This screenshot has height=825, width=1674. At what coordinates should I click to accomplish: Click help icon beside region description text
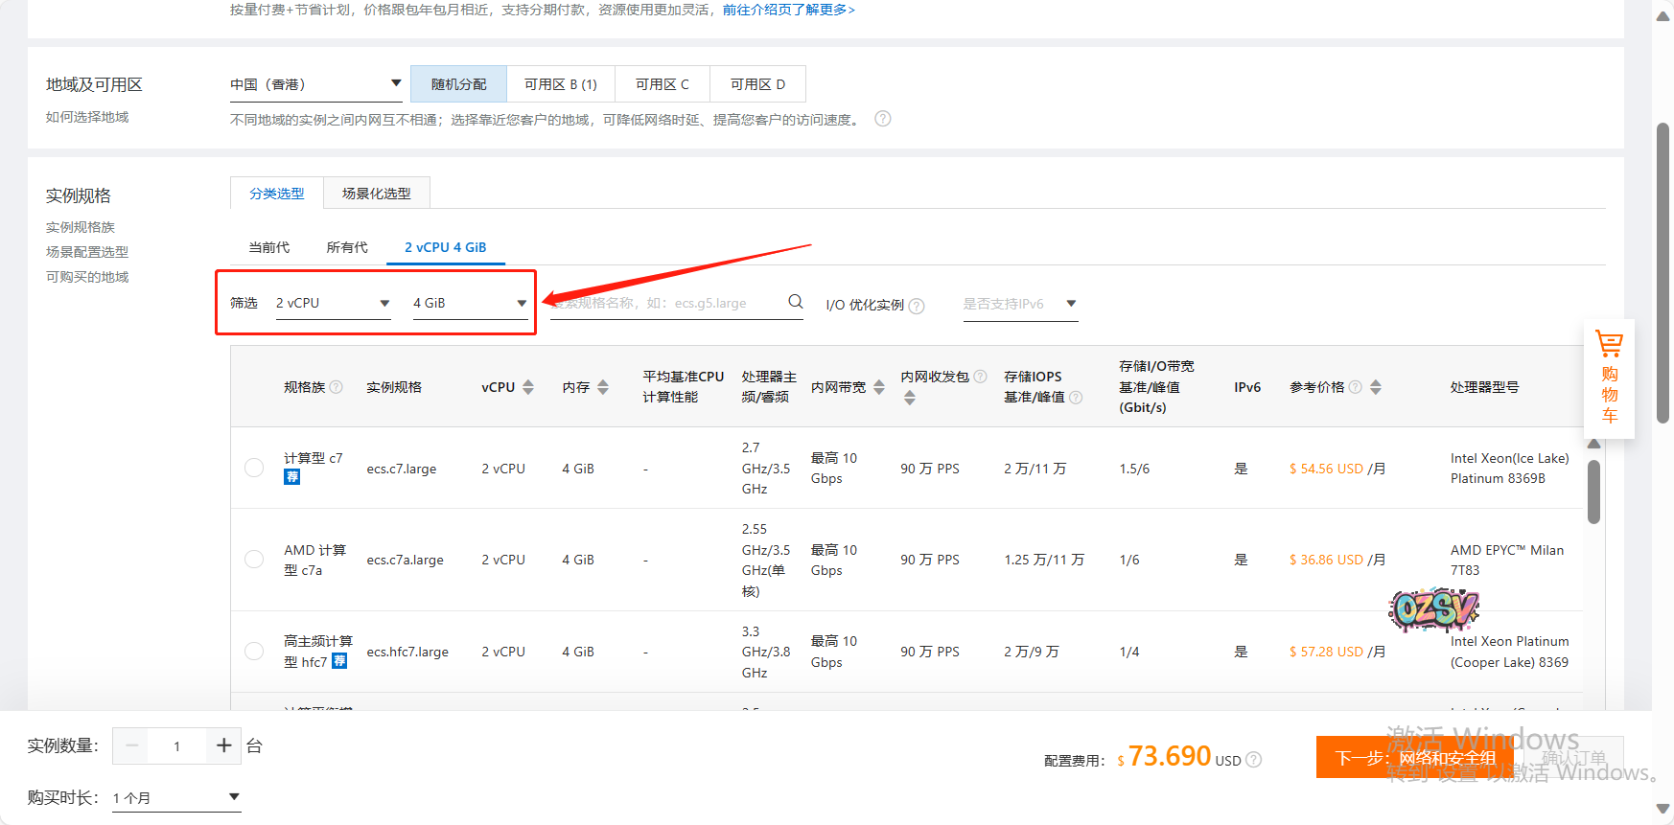click(883, 119)
